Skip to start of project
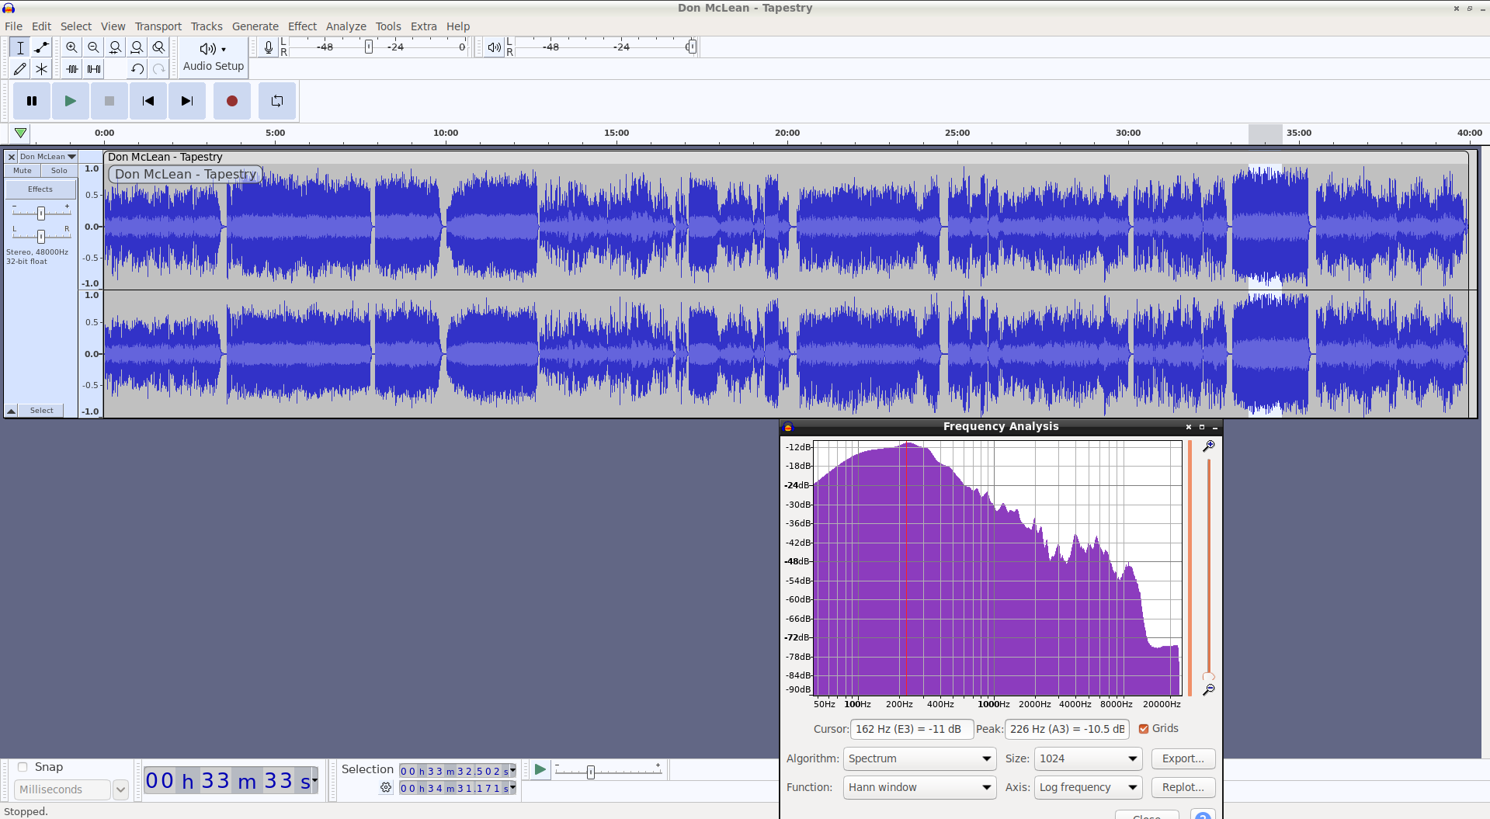 (148, 101)
